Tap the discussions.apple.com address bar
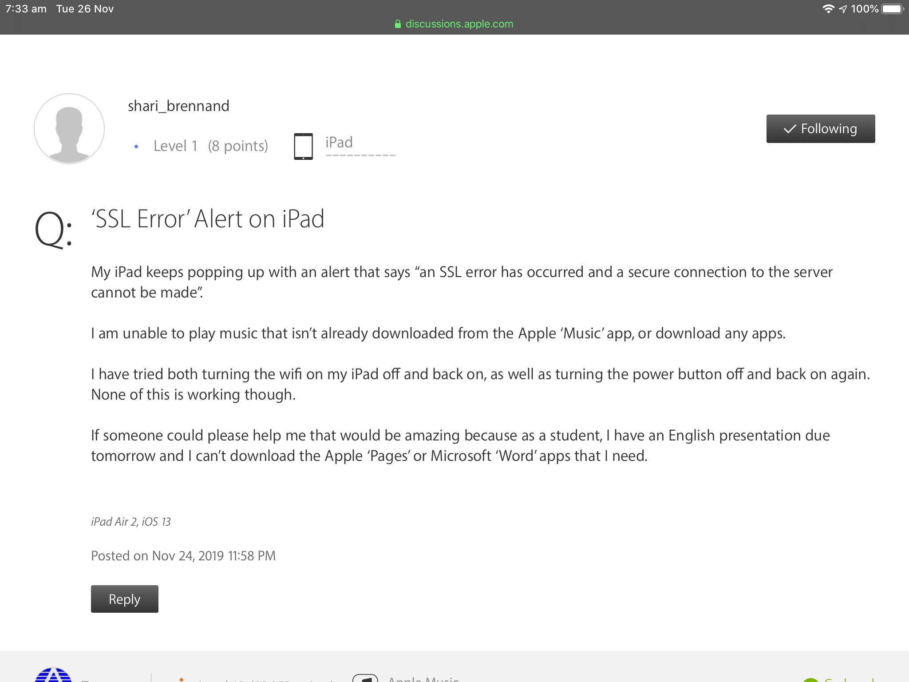Viewport: 909px width, 682px height. coord(459,24)
